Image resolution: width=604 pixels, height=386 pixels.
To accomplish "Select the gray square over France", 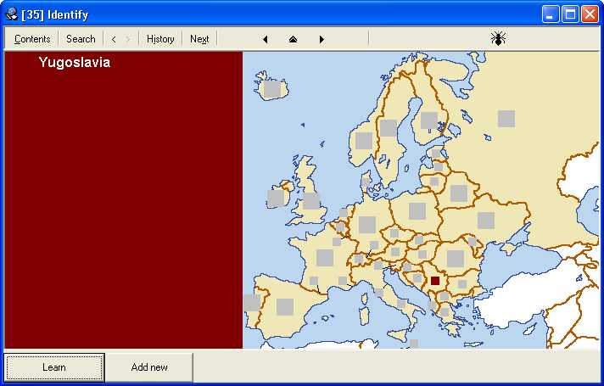I will pos(325,257).
